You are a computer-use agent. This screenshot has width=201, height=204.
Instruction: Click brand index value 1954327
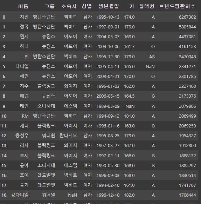[187, 136]
